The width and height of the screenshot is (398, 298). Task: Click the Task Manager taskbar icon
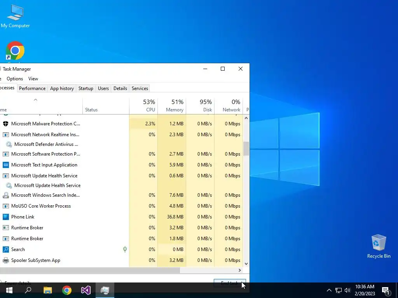point(105,290)
